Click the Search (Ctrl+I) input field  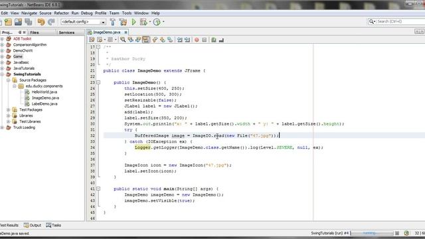400,21
